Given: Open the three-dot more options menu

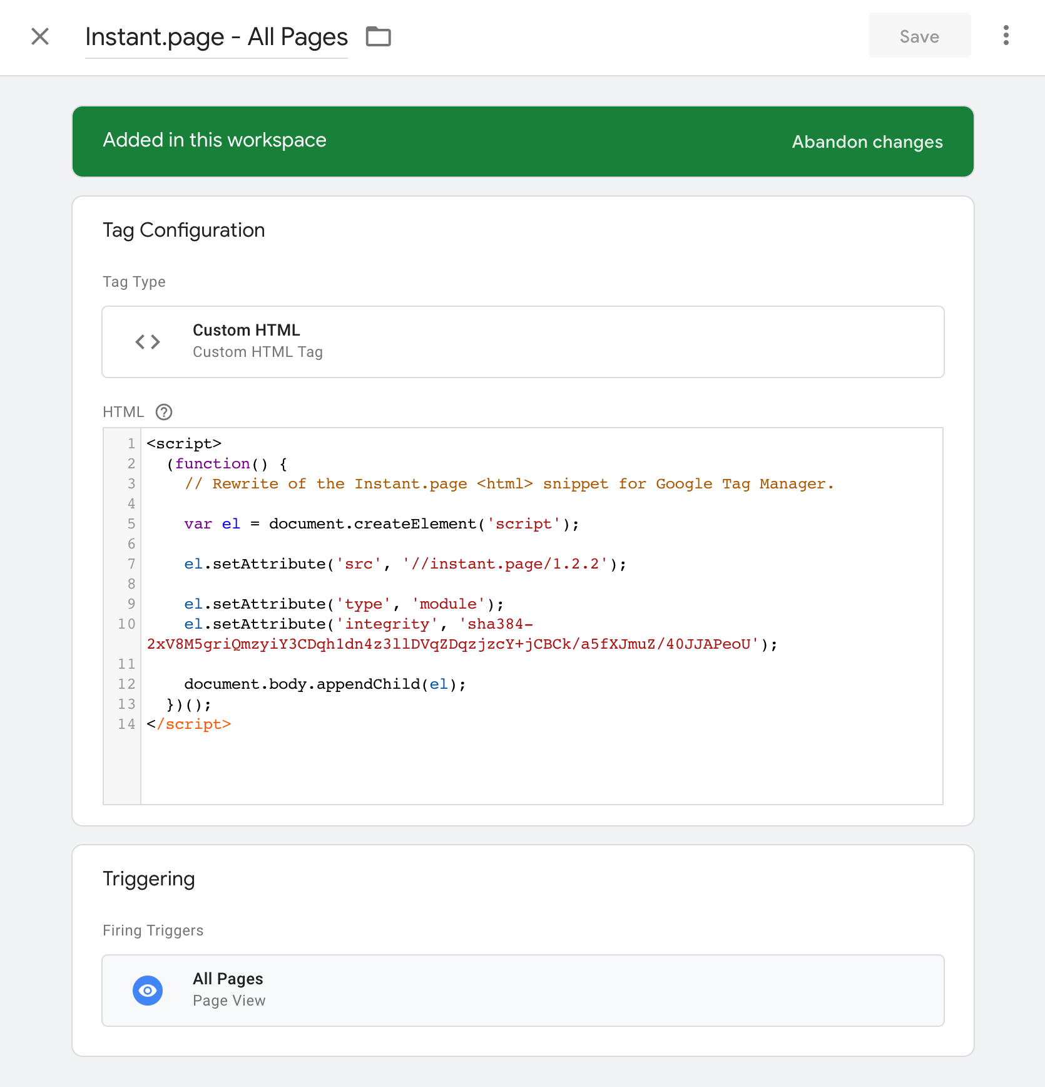Looking at the screenshot, I should coord(1006,36).
